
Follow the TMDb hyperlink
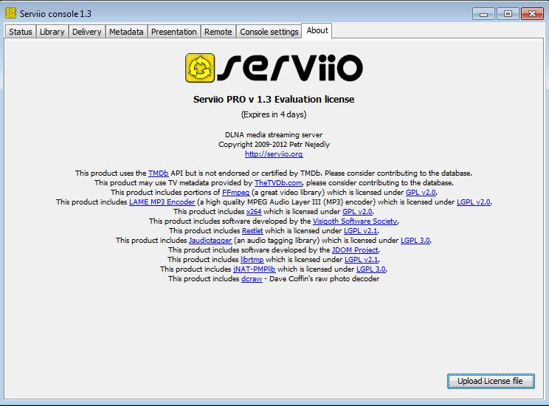point(158,173)
